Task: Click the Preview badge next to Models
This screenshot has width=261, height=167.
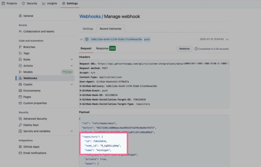Action: tap(67, 72)
